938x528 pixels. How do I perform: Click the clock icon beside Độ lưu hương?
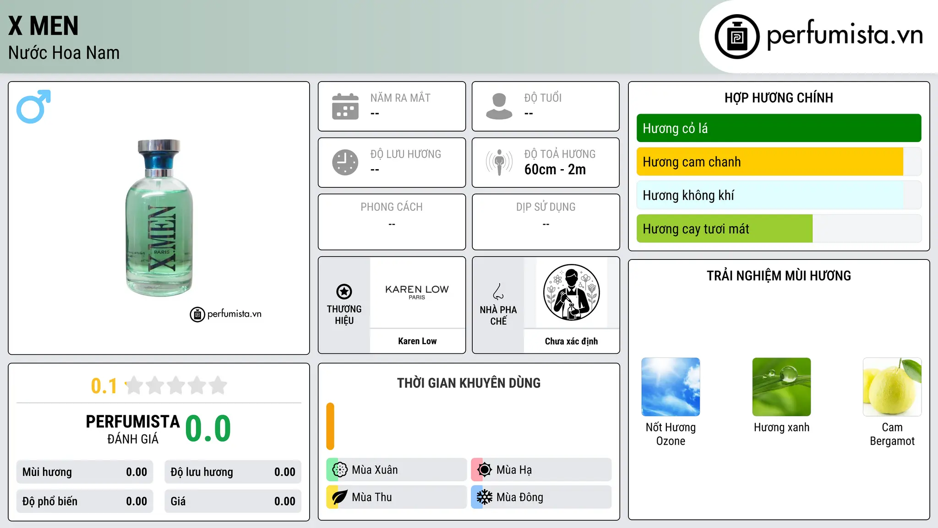[x=345, y=162]
